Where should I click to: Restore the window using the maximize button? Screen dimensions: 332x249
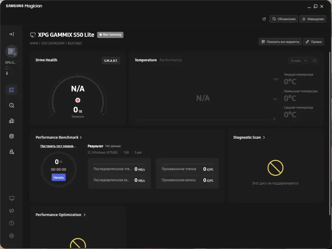(315, 6)
